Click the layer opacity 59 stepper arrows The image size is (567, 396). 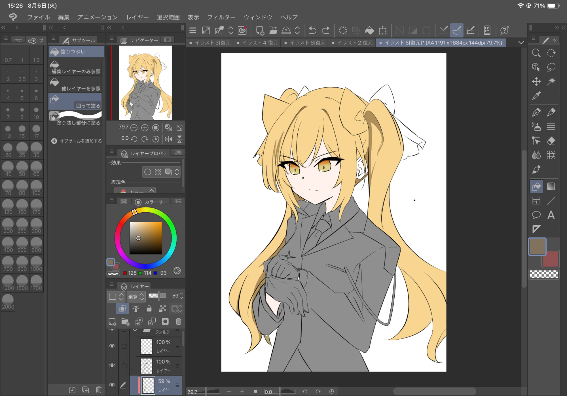pyautogui.click(x=181, y=296)
